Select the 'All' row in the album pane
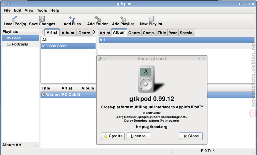 (176, 40)
